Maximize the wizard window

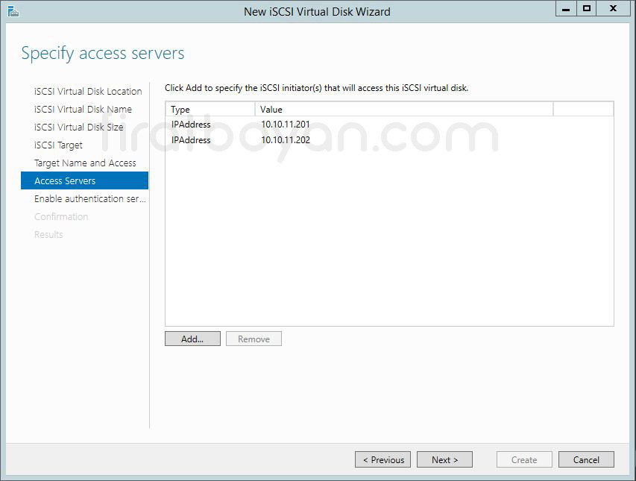(x=587, y=8)
